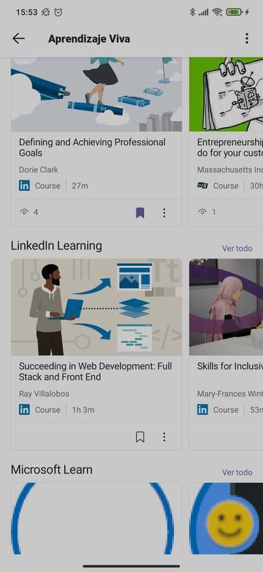Screen dimensions: 263x572
Task: Open more options for Ray Villalobos course
Action: (x=164, y=436)
